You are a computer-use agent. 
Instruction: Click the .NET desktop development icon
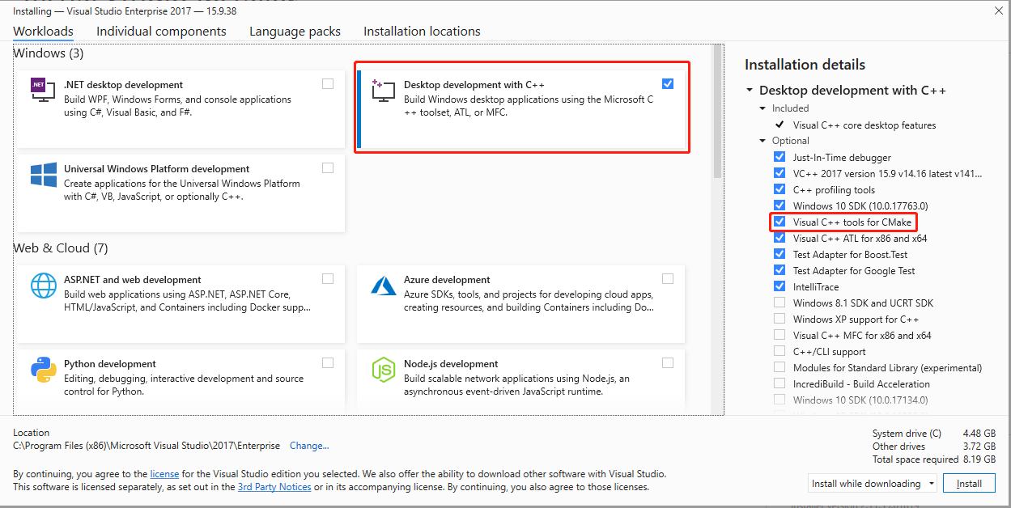pyautogui.click(x=43, y=90)
